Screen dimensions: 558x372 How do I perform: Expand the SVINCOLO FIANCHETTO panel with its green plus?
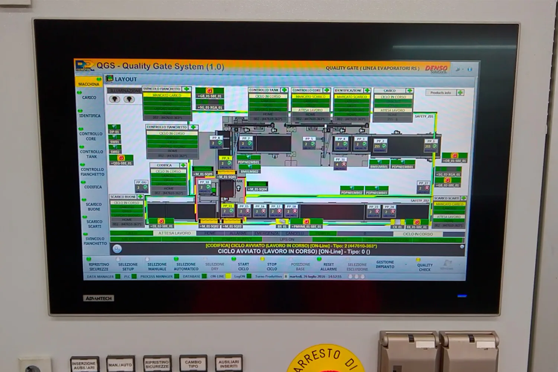coord(186,89)
